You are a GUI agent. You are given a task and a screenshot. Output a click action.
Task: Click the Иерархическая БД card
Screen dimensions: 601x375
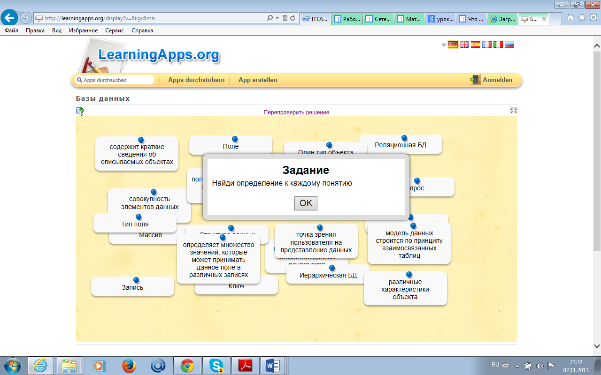[x=328, y=274]
